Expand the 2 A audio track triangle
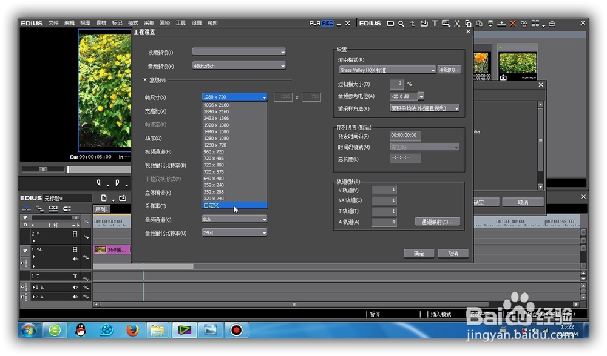The height and width of the screenshot is (356, 607). [x=33, y=297]
